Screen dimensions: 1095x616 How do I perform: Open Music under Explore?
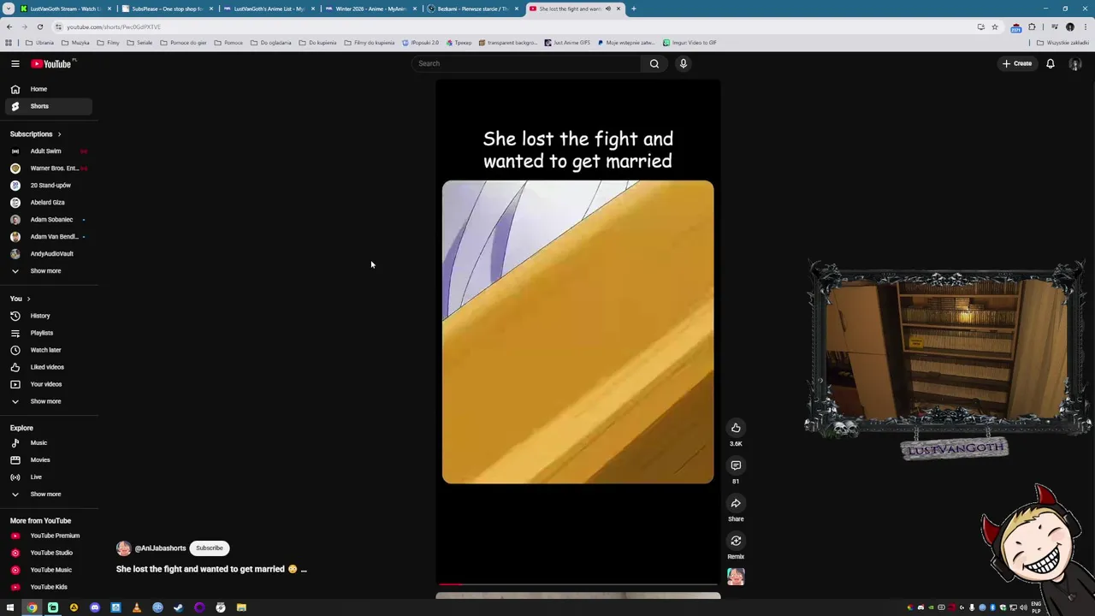click(47, 443)
